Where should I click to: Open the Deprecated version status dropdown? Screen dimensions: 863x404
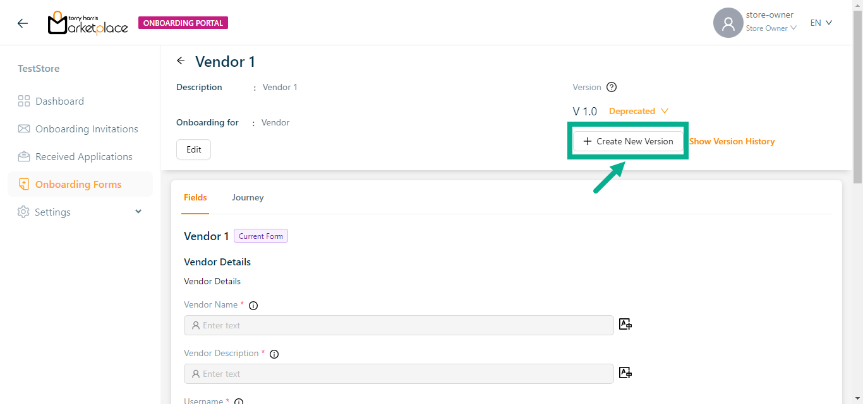(638, 112)
